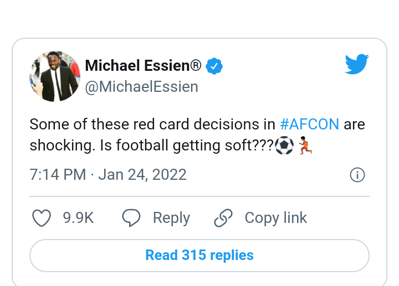The image size is (399, 286).
Task: Open the 7:14 PM Jan 24, 2022 timestamp
Action: tap(108, 175)
